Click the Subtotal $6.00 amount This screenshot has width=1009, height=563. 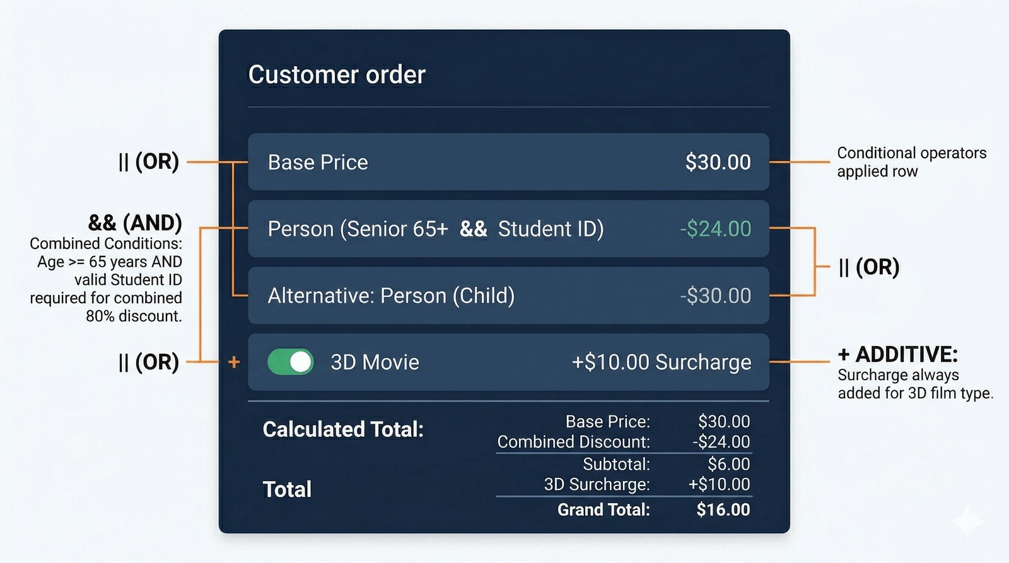click(728, 464)
